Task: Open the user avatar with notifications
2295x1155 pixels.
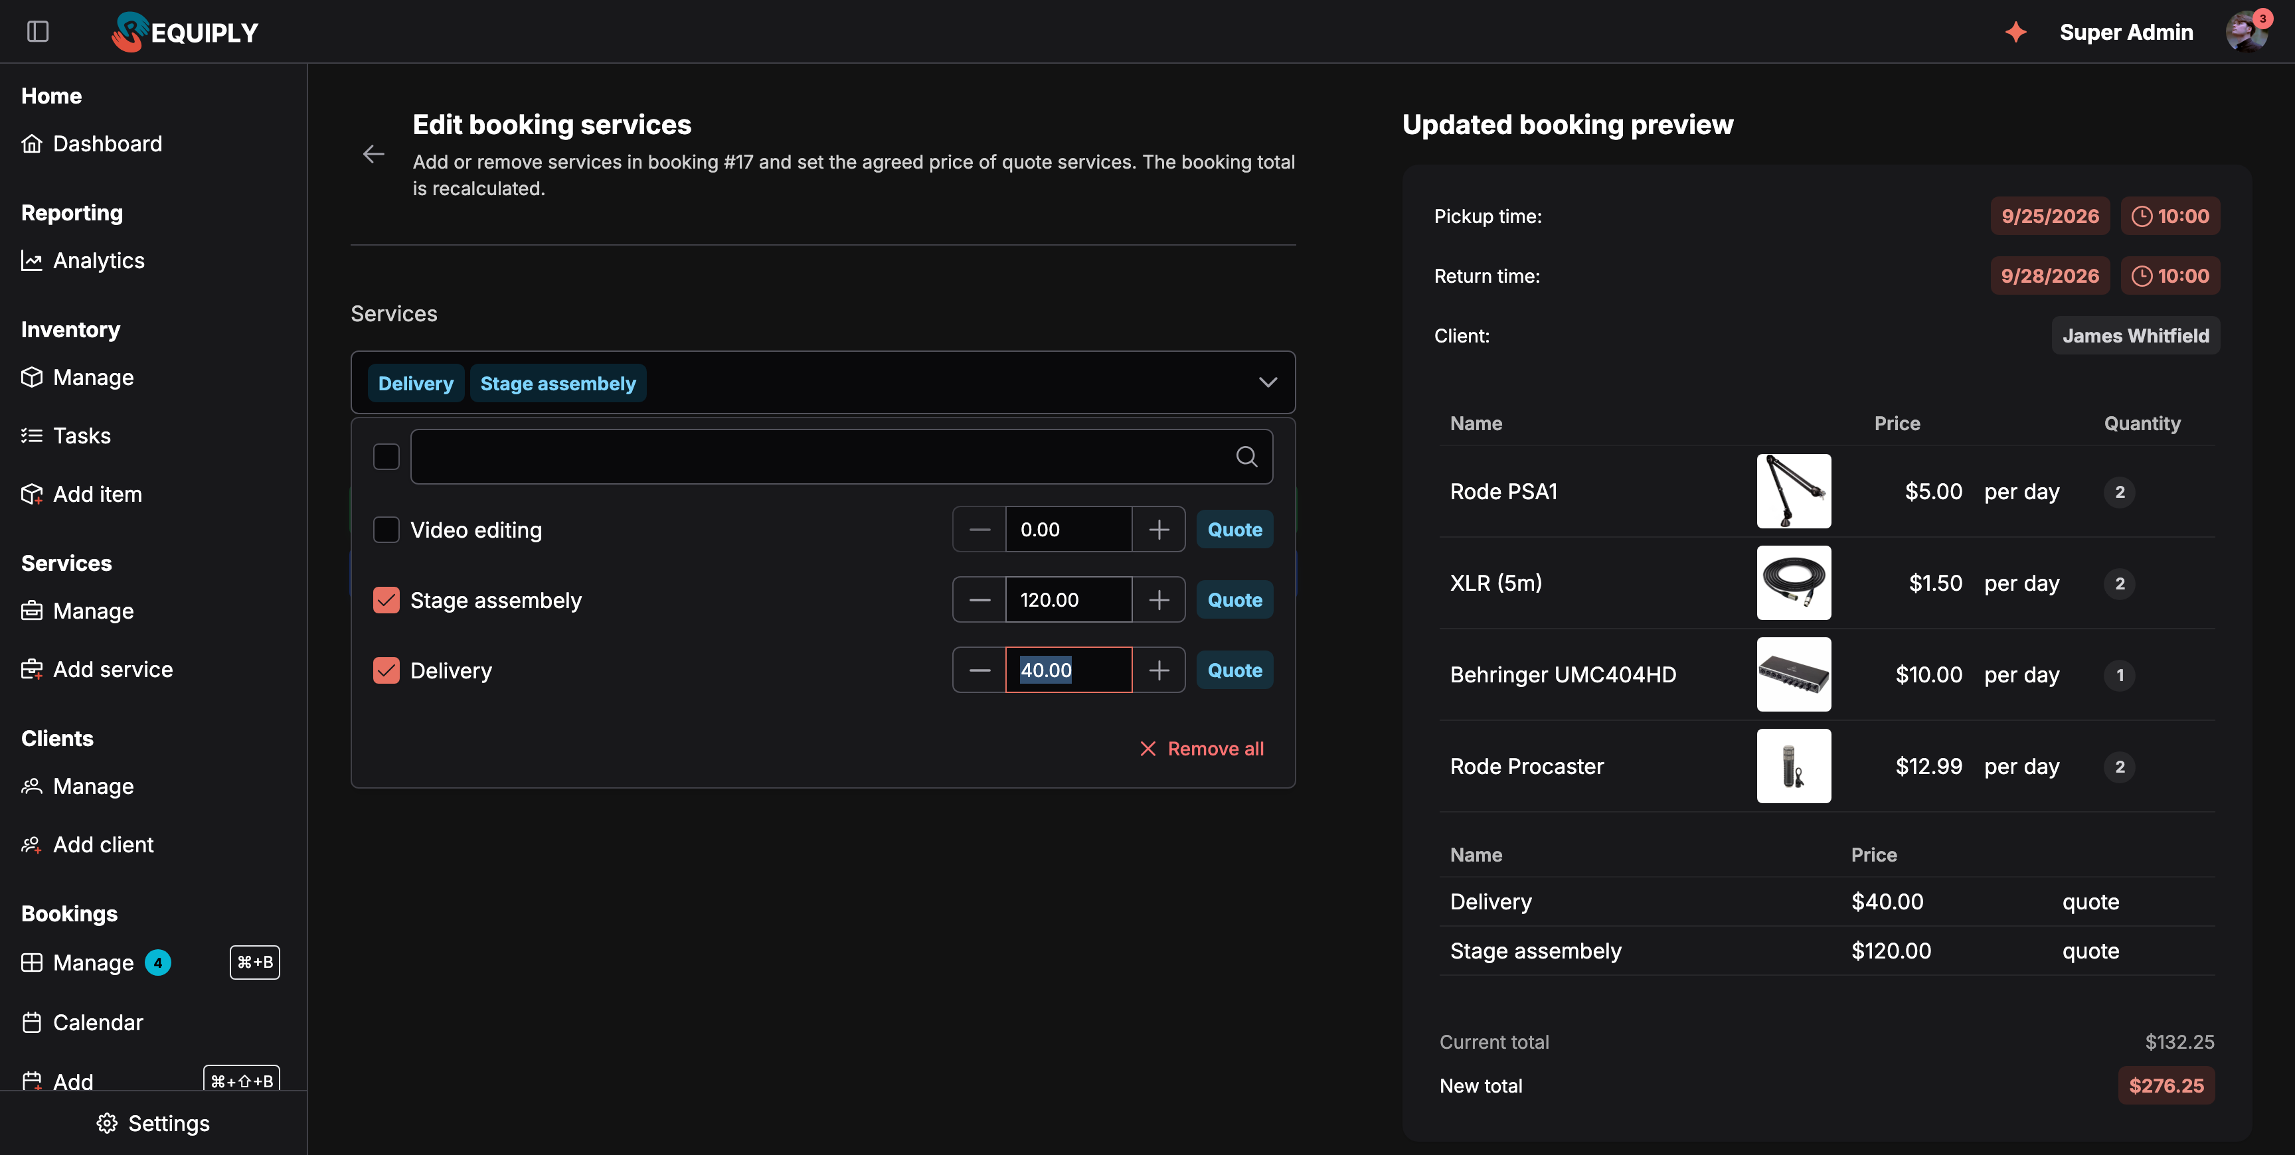Action: 2246,32
